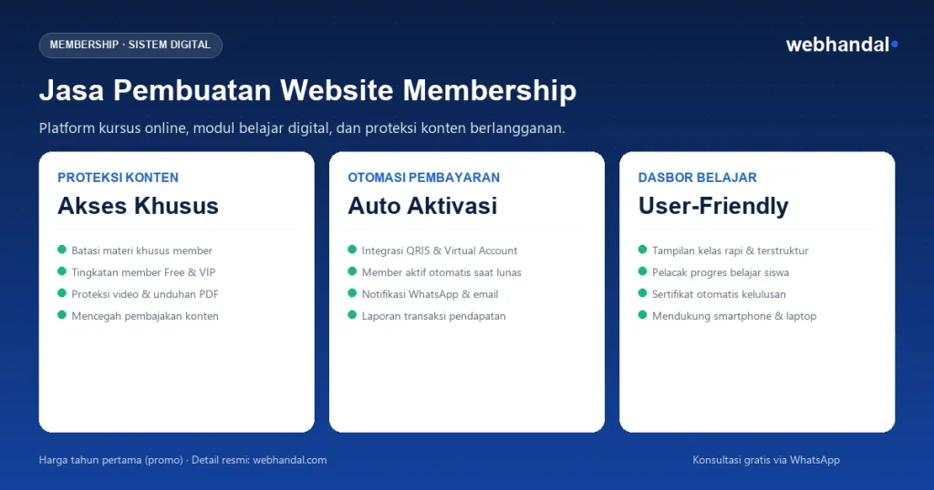Click the Akses Khusus card title

coord(139,206)
